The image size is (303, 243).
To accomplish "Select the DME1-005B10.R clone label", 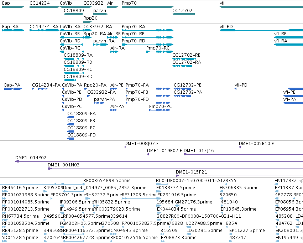I will [x=257, y=144].
